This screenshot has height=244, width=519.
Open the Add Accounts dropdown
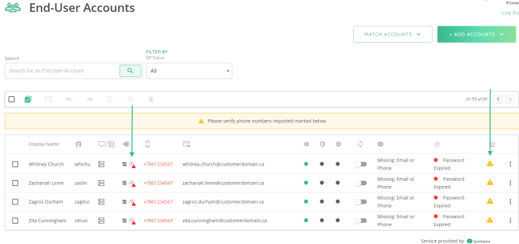tap(477, 34)
